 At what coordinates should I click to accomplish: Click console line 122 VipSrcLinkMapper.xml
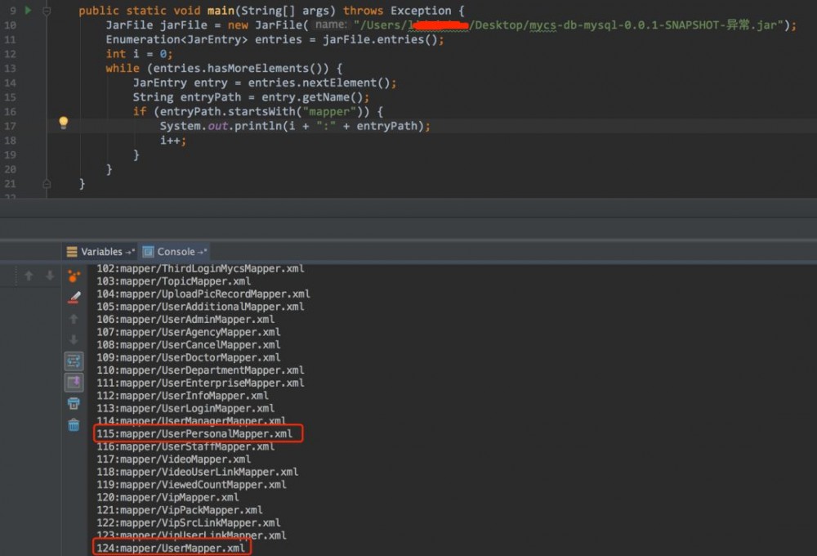coord(188,522)
